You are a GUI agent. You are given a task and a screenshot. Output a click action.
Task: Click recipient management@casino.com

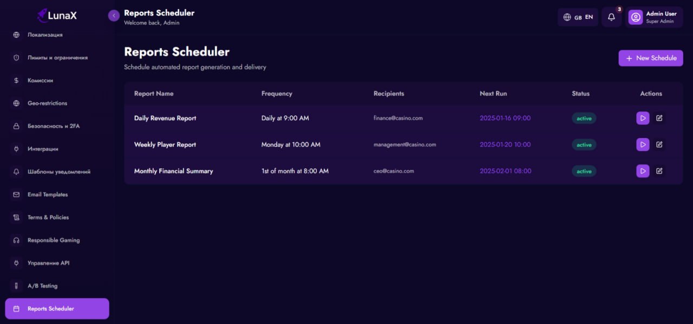(x=405, y=144)
